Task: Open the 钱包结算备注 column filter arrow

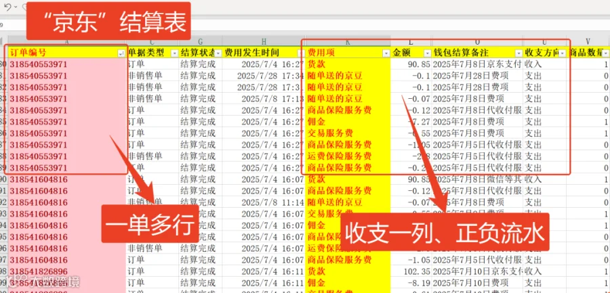Action: point(518,53)
